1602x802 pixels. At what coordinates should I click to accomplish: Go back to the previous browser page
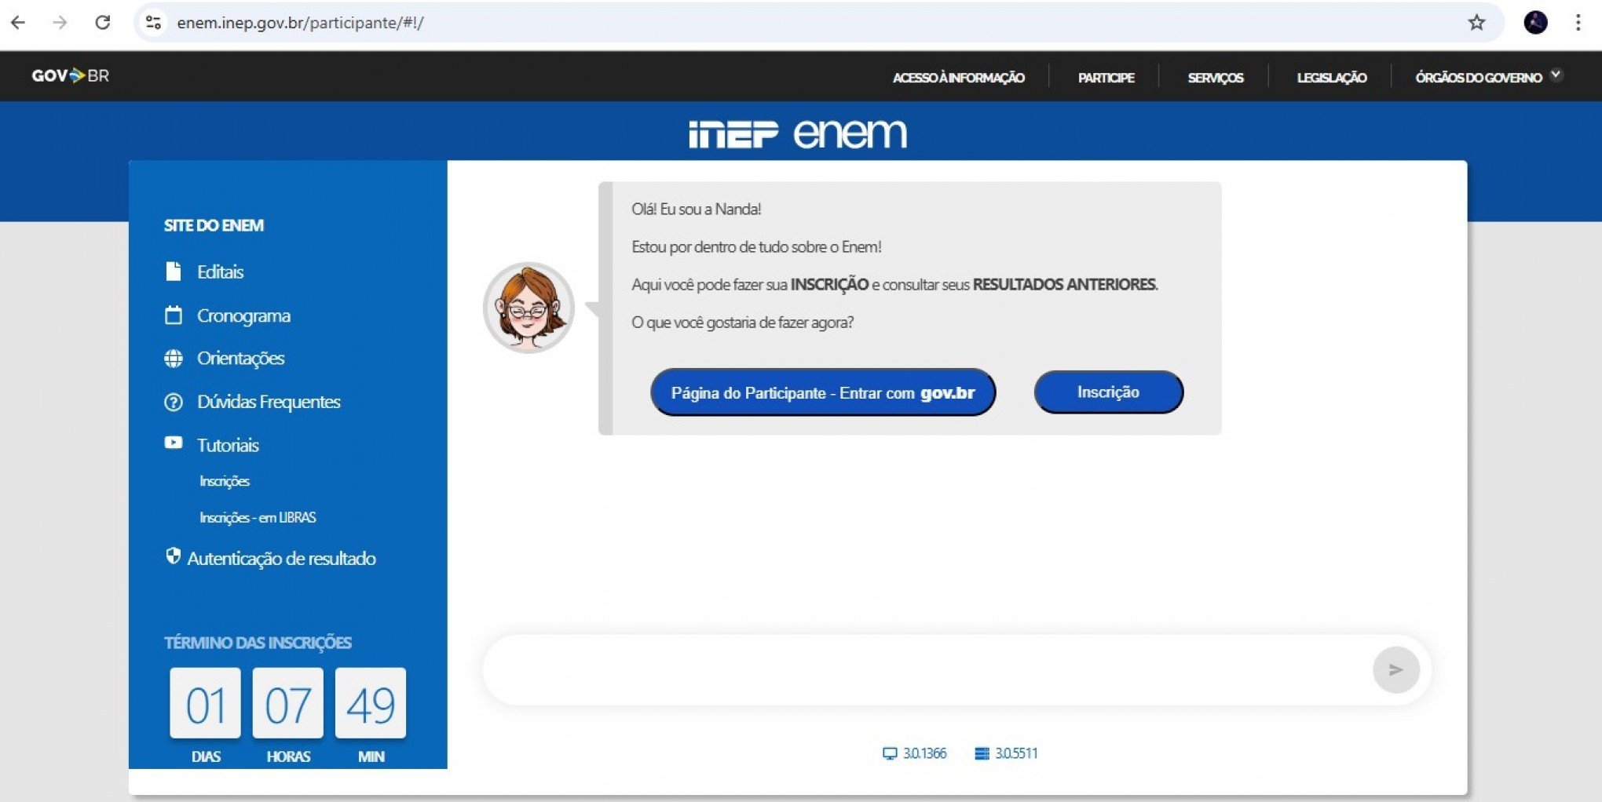(18, 23)
